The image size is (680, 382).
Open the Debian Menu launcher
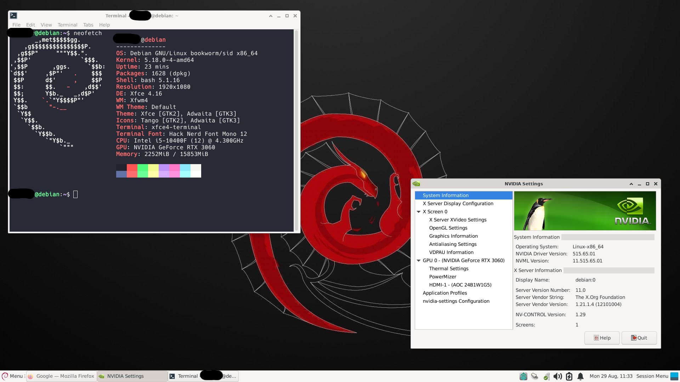click(13, 376)
